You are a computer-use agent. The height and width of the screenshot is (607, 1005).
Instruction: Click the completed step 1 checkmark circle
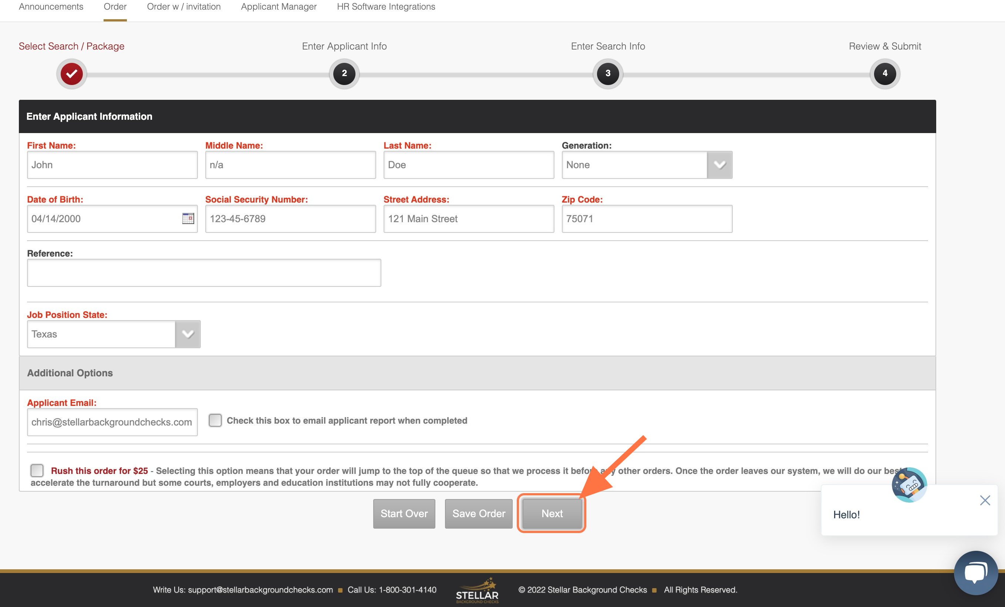(72, 74)
